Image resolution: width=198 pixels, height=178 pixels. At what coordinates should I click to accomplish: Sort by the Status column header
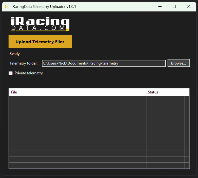tap(165, 92)
